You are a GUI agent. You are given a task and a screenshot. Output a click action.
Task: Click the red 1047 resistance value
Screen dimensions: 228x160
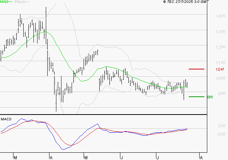pos(220,69)
